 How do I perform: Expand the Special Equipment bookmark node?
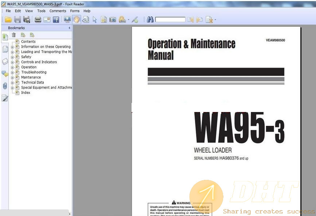[12, 88]
